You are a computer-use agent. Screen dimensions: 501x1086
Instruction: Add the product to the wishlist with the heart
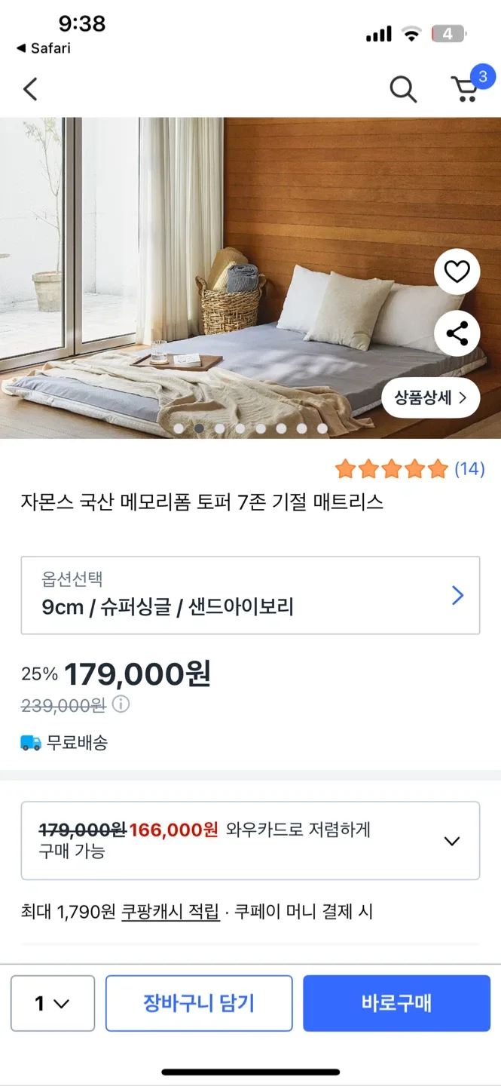[457, 271]
